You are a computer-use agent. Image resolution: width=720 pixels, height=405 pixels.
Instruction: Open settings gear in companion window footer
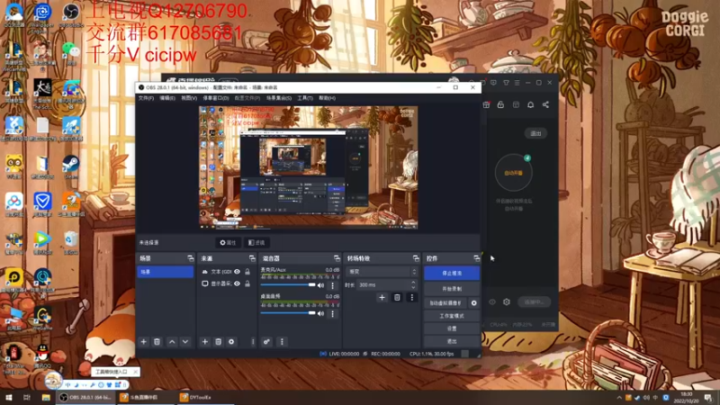click(507, 302)
